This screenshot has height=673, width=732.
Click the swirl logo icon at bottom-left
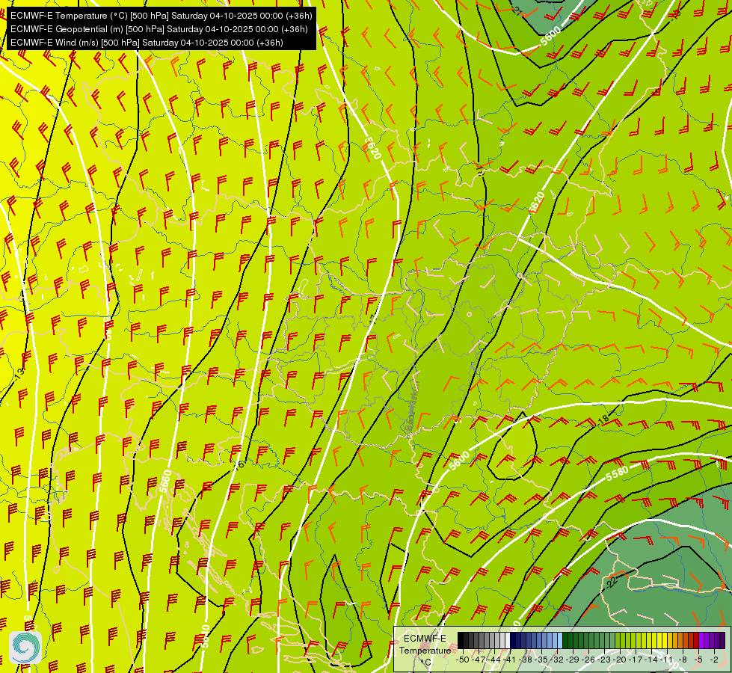click(x=25, y=648)
